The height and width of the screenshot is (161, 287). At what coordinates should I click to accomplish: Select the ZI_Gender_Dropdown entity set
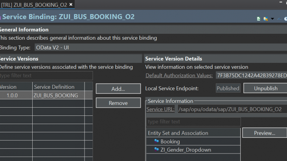186,150
